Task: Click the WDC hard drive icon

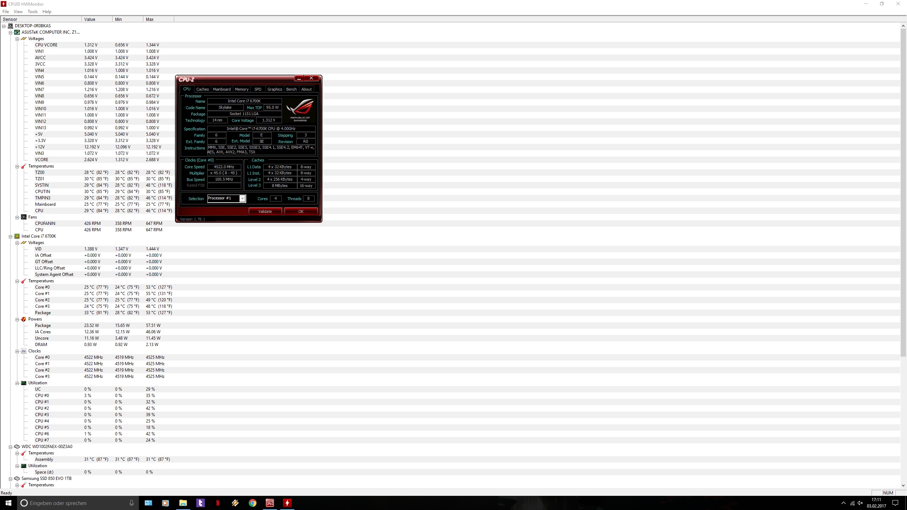Action: 17,447
